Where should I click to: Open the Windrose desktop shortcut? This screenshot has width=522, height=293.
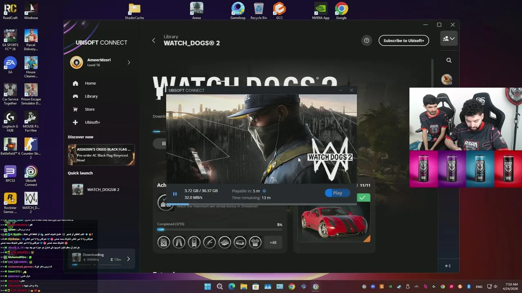coord(31,11)
